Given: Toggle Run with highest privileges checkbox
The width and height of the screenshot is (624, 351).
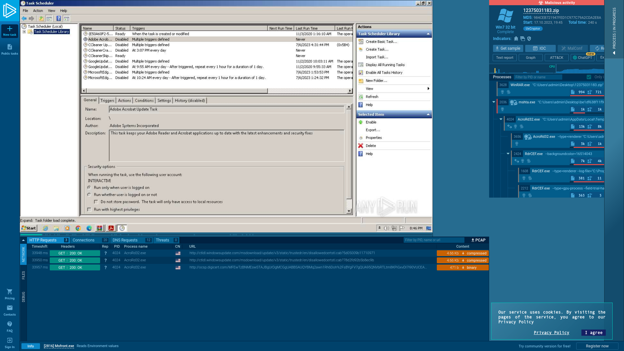Looking at the screenshot, I should [x=89, y=210].
